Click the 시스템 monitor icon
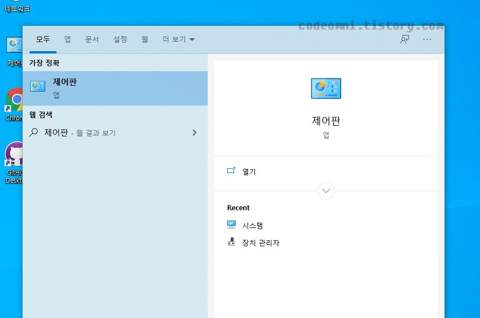Image resolution: width=480 pixels, height=318 pixels. [x=231, y=224]
